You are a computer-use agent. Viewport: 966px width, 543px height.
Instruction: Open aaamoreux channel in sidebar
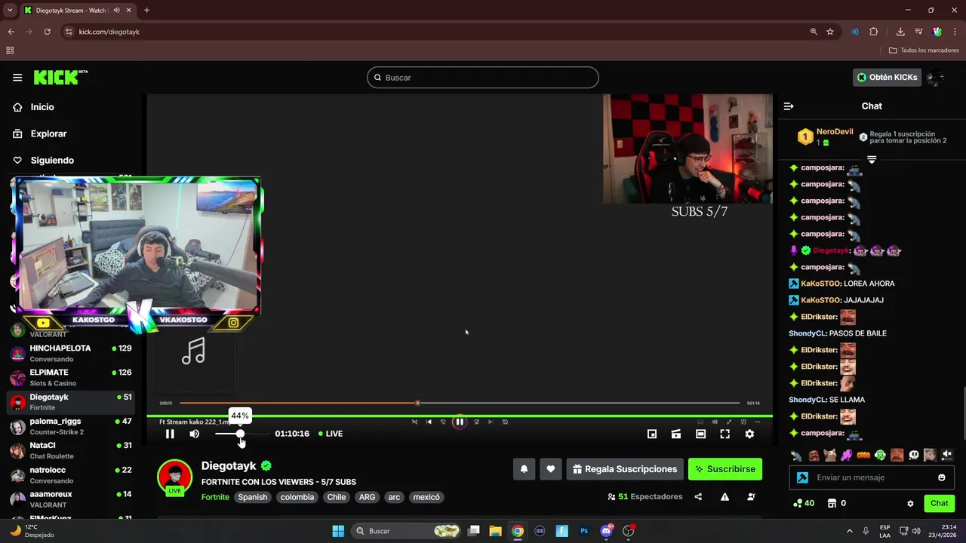pyautogui.click(x=72, y=499)
